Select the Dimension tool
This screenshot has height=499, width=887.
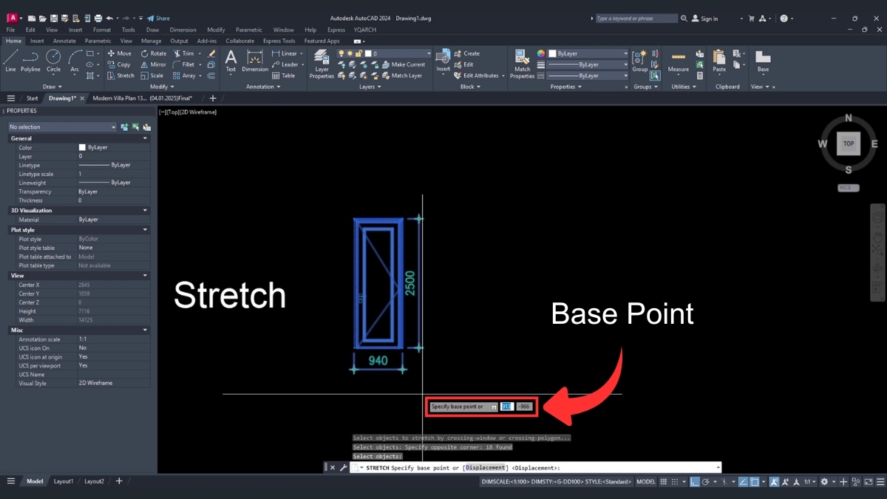255,61
